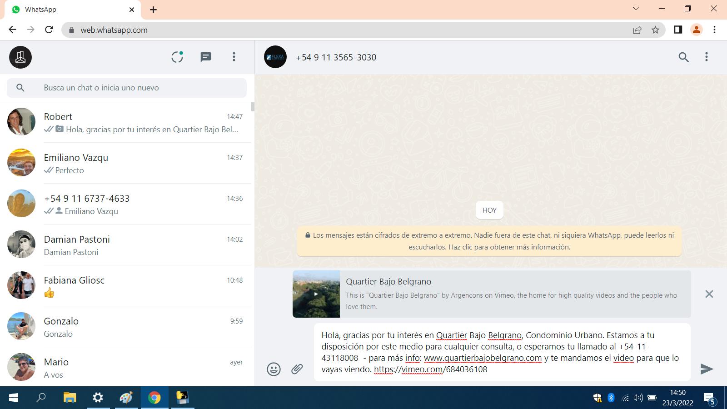Open a new browser tab
Viewport: 727px width, 409px height.
click(x=153, y=10)
